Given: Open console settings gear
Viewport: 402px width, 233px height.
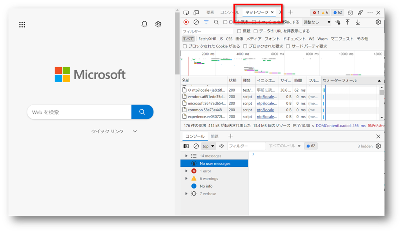Looking at the screenshot, I should pyautogui.click(x=378, y=146).
